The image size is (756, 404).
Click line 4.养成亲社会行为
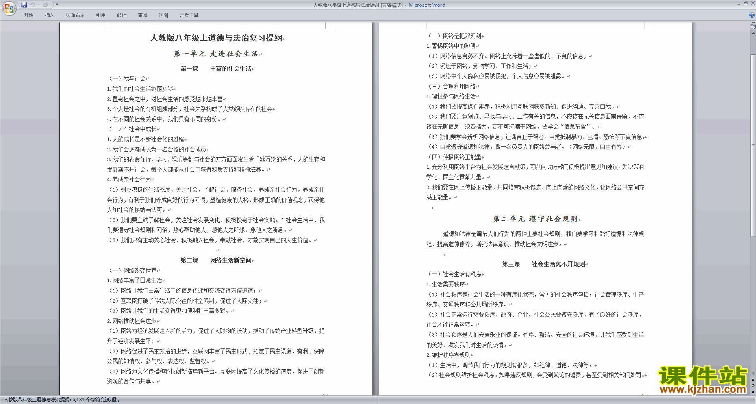point(129,179)
